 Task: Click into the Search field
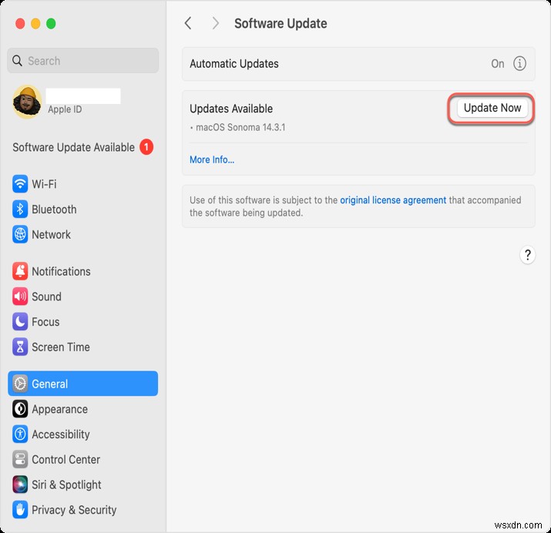(83, 60)
